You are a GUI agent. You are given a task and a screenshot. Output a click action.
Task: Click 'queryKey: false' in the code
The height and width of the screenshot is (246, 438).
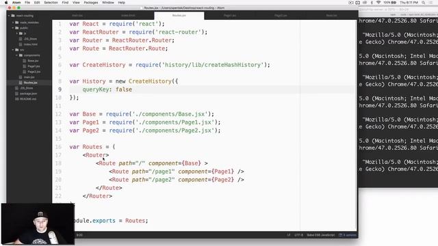coord(107,90)
